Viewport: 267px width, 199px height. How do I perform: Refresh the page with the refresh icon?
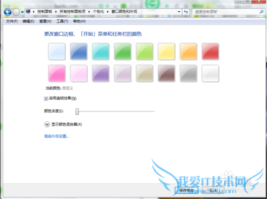(186, 12)
